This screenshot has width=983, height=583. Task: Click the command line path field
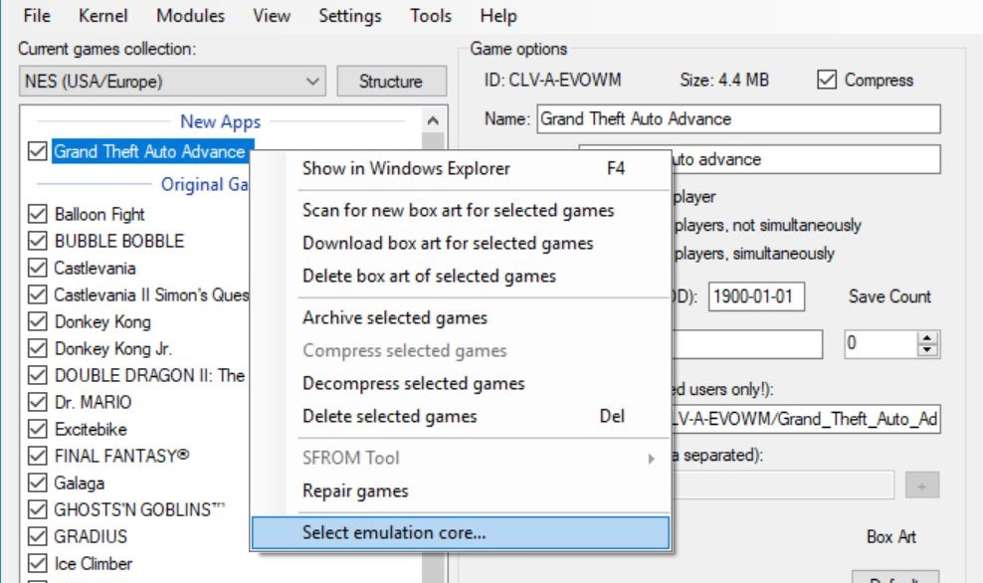click(806, 419)
